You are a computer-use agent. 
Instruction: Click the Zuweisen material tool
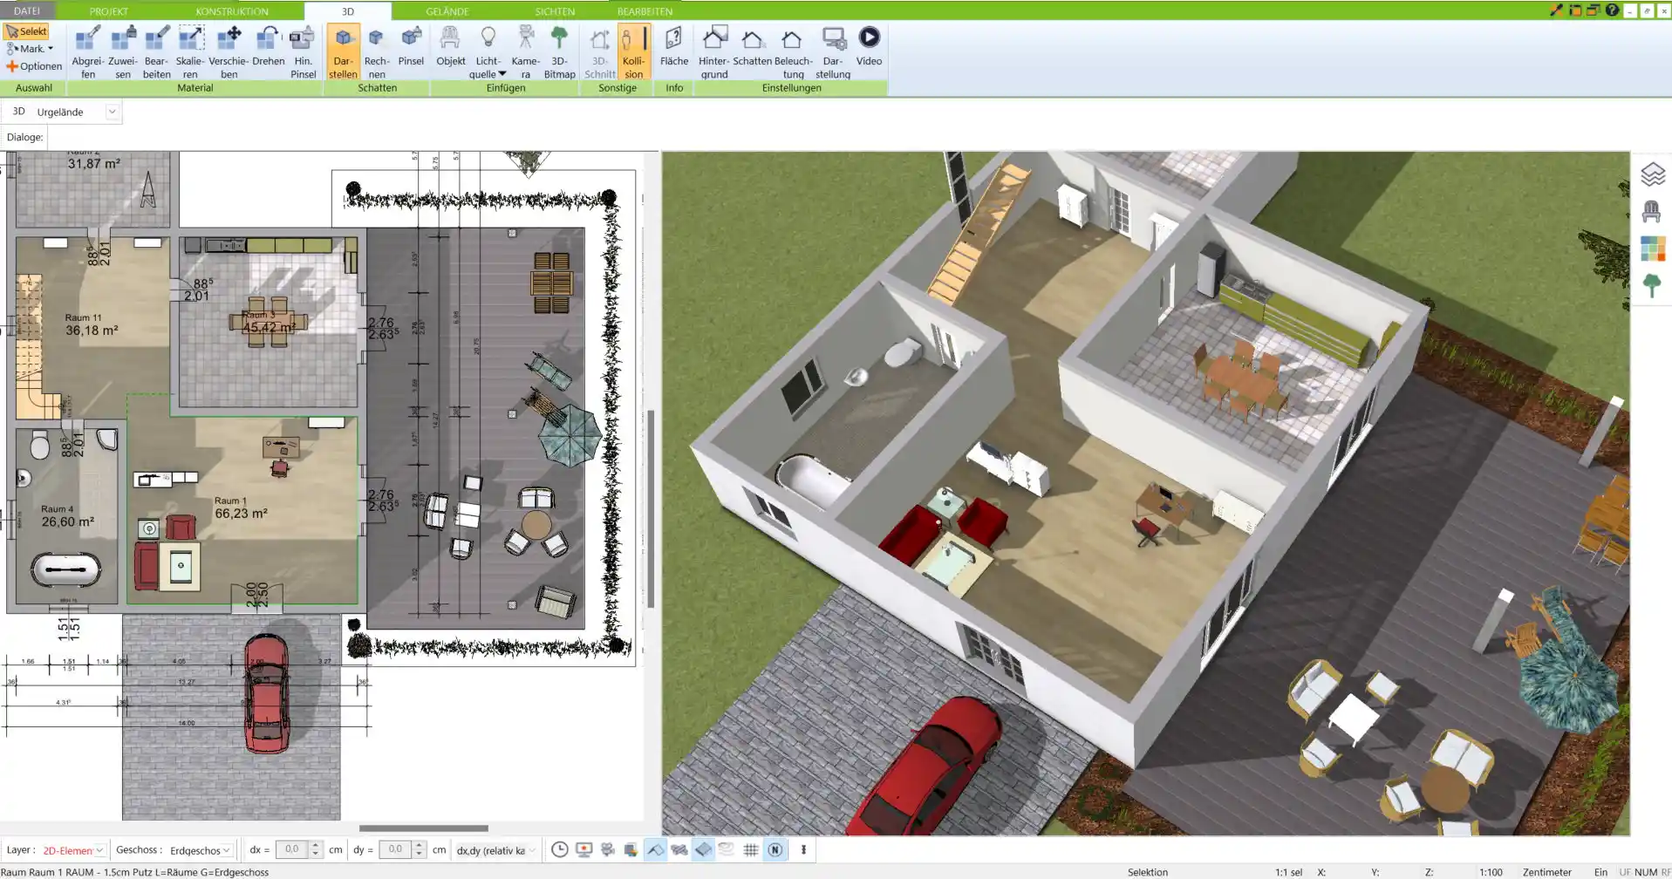pos(122,52)
